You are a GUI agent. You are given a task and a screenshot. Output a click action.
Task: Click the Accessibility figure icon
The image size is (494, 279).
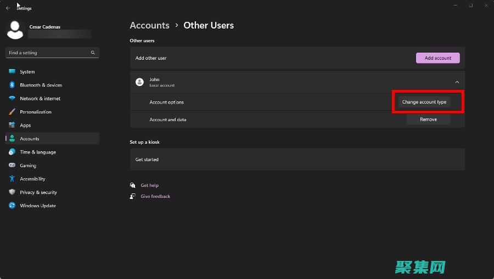pyautogui.click(x=12, y=179)
